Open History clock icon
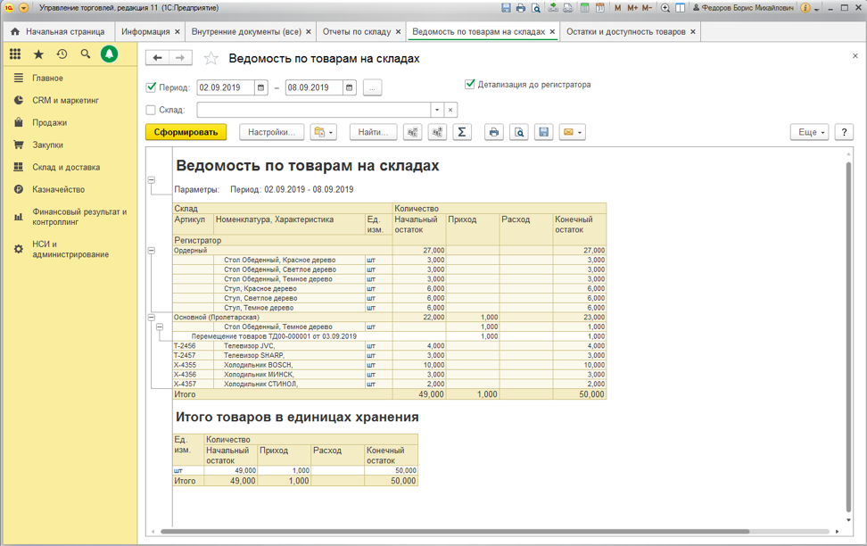This screenshot has width=867, height=546. tap(62, 54)
